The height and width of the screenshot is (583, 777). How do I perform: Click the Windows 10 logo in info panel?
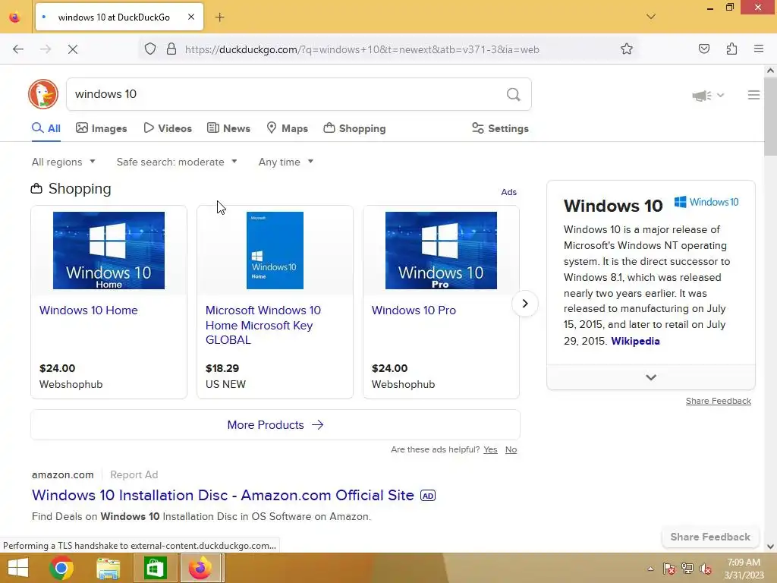point(706,202)
